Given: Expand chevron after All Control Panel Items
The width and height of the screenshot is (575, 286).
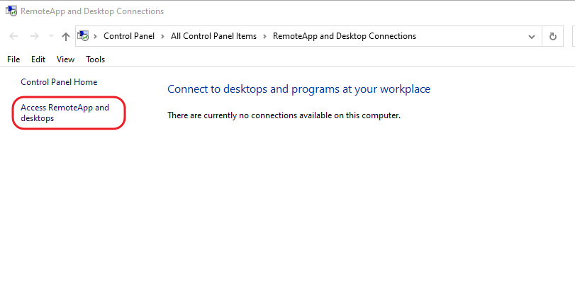Looking at the screenshot, I should 264,36.
